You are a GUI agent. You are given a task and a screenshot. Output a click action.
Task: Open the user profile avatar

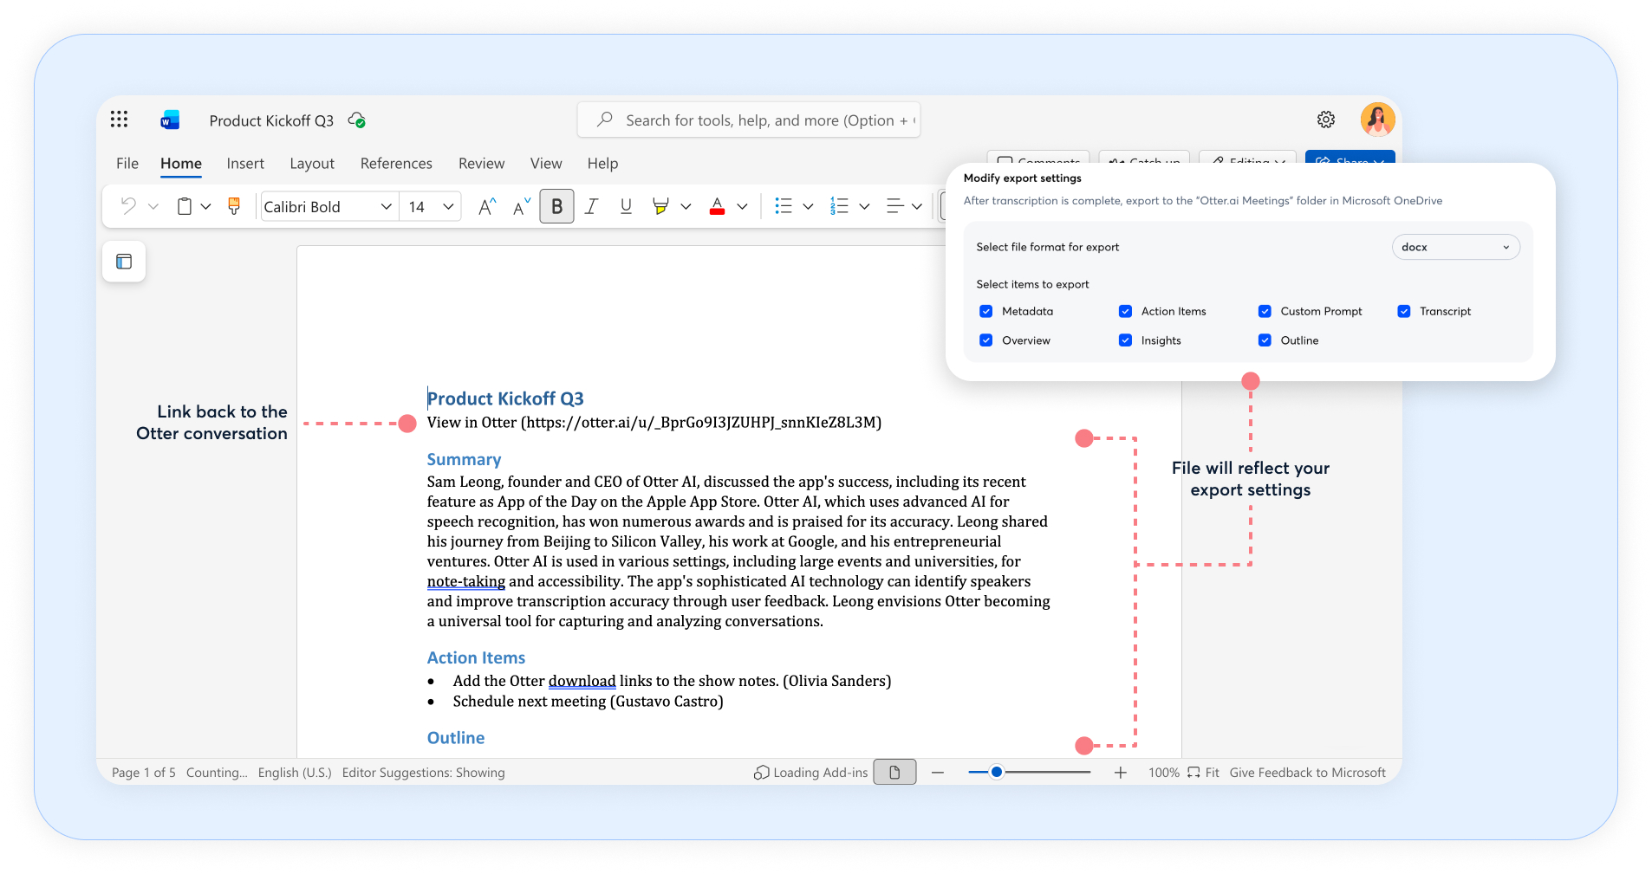[1377, 120]
